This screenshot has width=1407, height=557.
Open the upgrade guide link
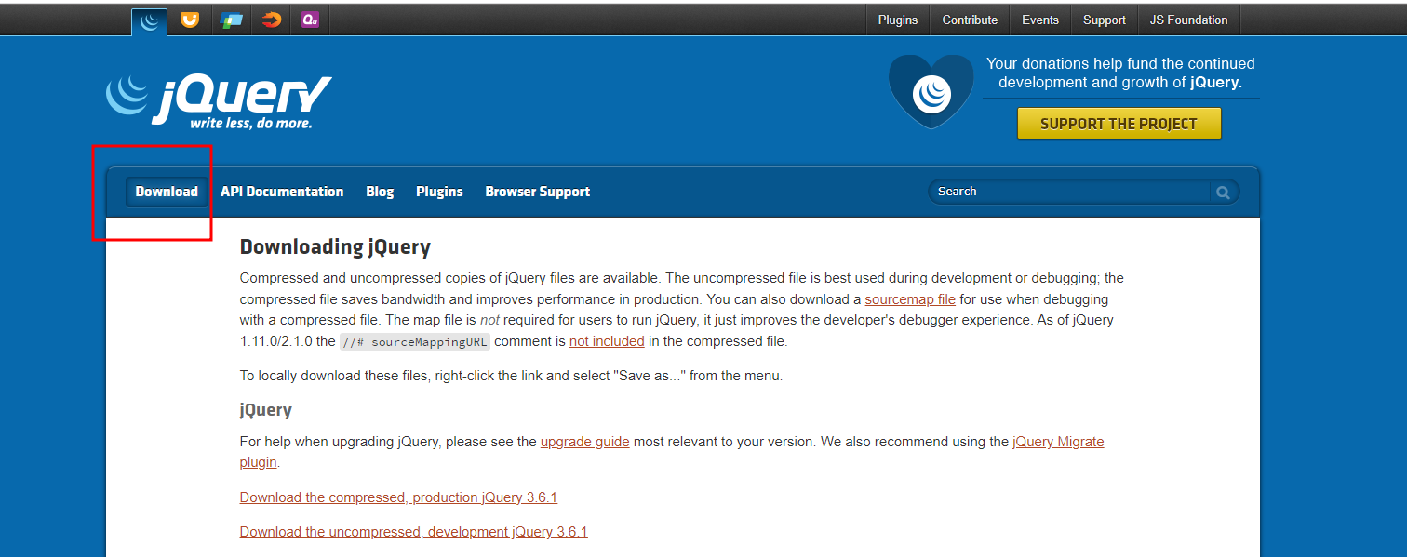tap(585, 442)
